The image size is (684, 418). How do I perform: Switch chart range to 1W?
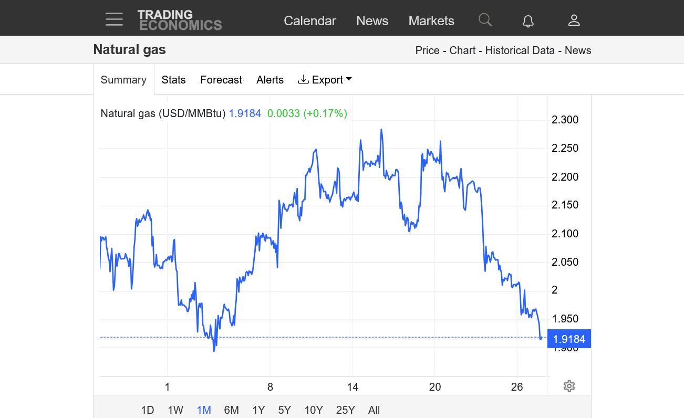click(175, 410)
